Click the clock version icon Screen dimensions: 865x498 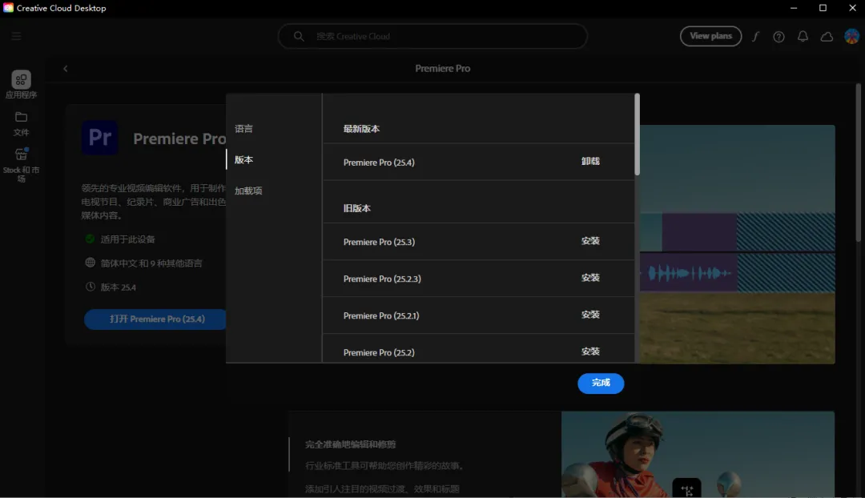pos(91,287)
